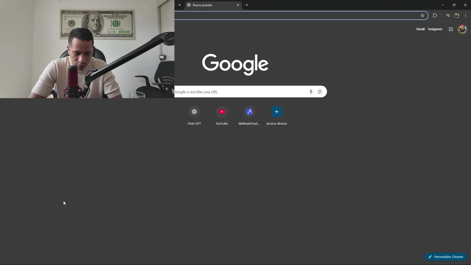Start voice search with microphone icon
Image resolution: width=471 pixels, height=265 pixels.
tap(311, 92)
